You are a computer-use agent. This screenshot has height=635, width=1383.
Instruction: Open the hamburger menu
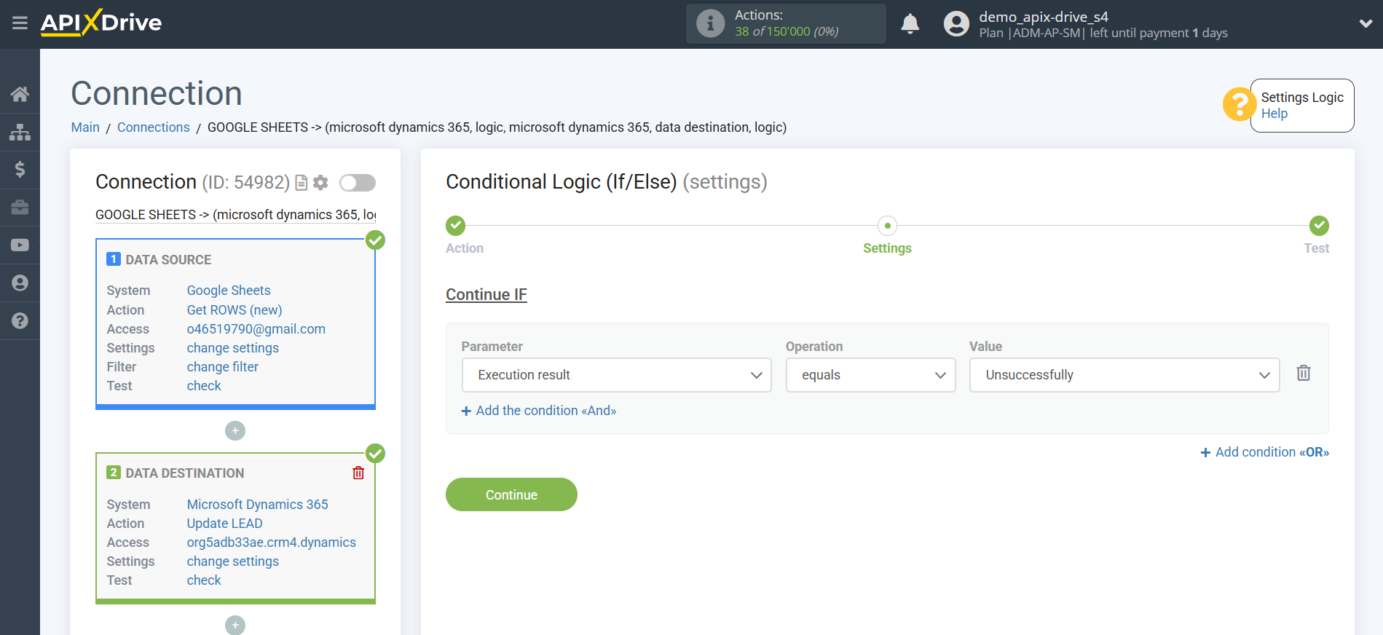(20, 23)
